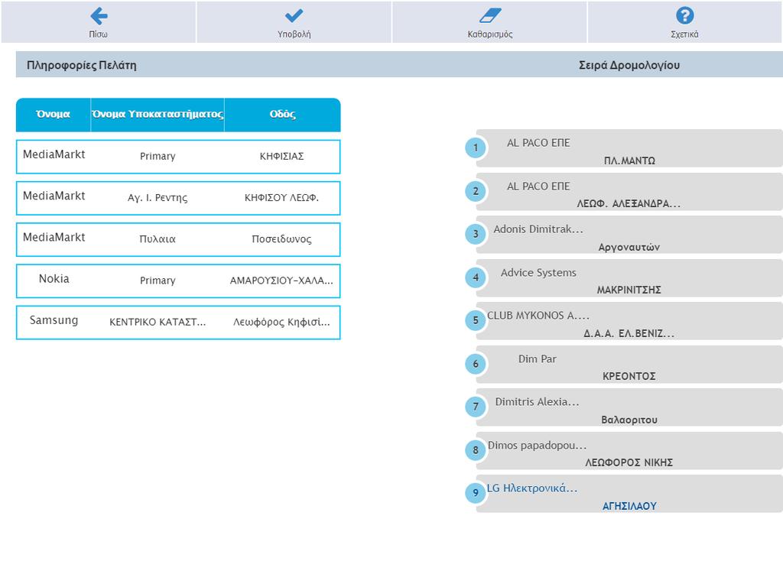The image size is (783, 574).
Task: Click route number 2 badge
Action: pos(476,191)
